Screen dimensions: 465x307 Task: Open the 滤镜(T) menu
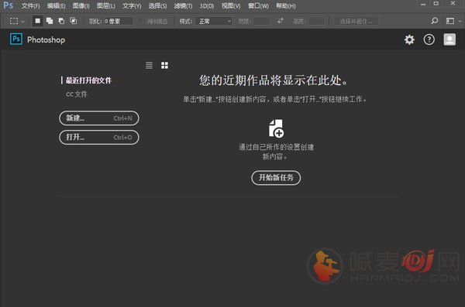[183, 6]
